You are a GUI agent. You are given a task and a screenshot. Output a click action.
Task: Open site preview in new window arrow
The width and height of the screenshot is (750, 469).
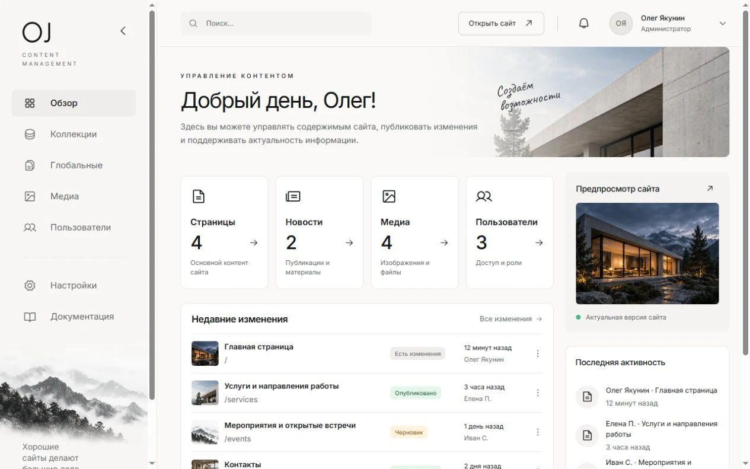click(710, 189)
